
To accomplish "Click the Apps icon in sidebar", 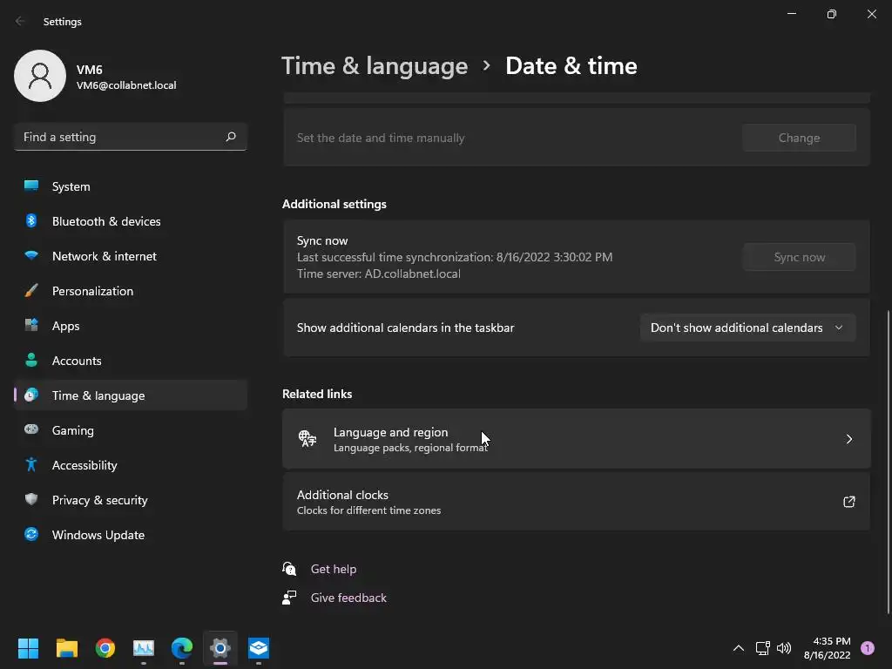I will tap(31, 325).
